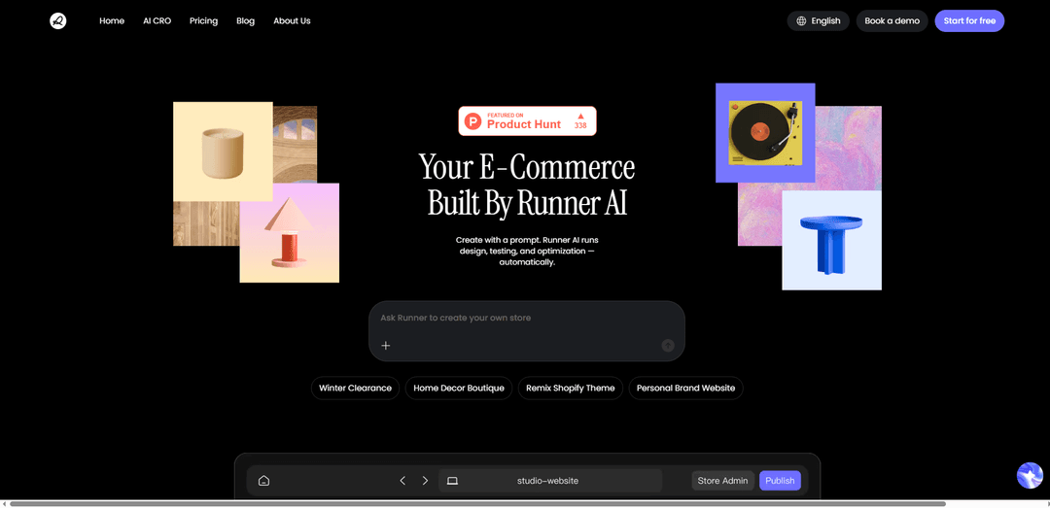Screen dimensions: 1050x508
Task: Go to the Pricing page
Action: tap(203, 20)
